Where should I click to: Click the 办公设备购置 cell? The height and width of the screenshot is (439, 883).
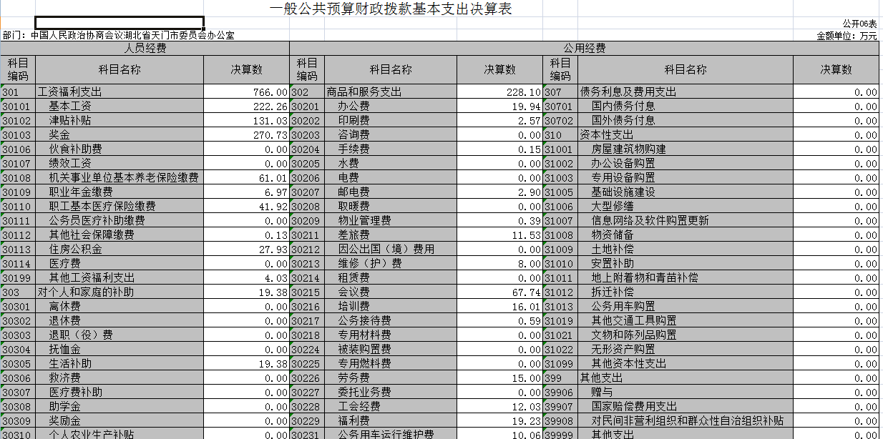click(686, 164)
